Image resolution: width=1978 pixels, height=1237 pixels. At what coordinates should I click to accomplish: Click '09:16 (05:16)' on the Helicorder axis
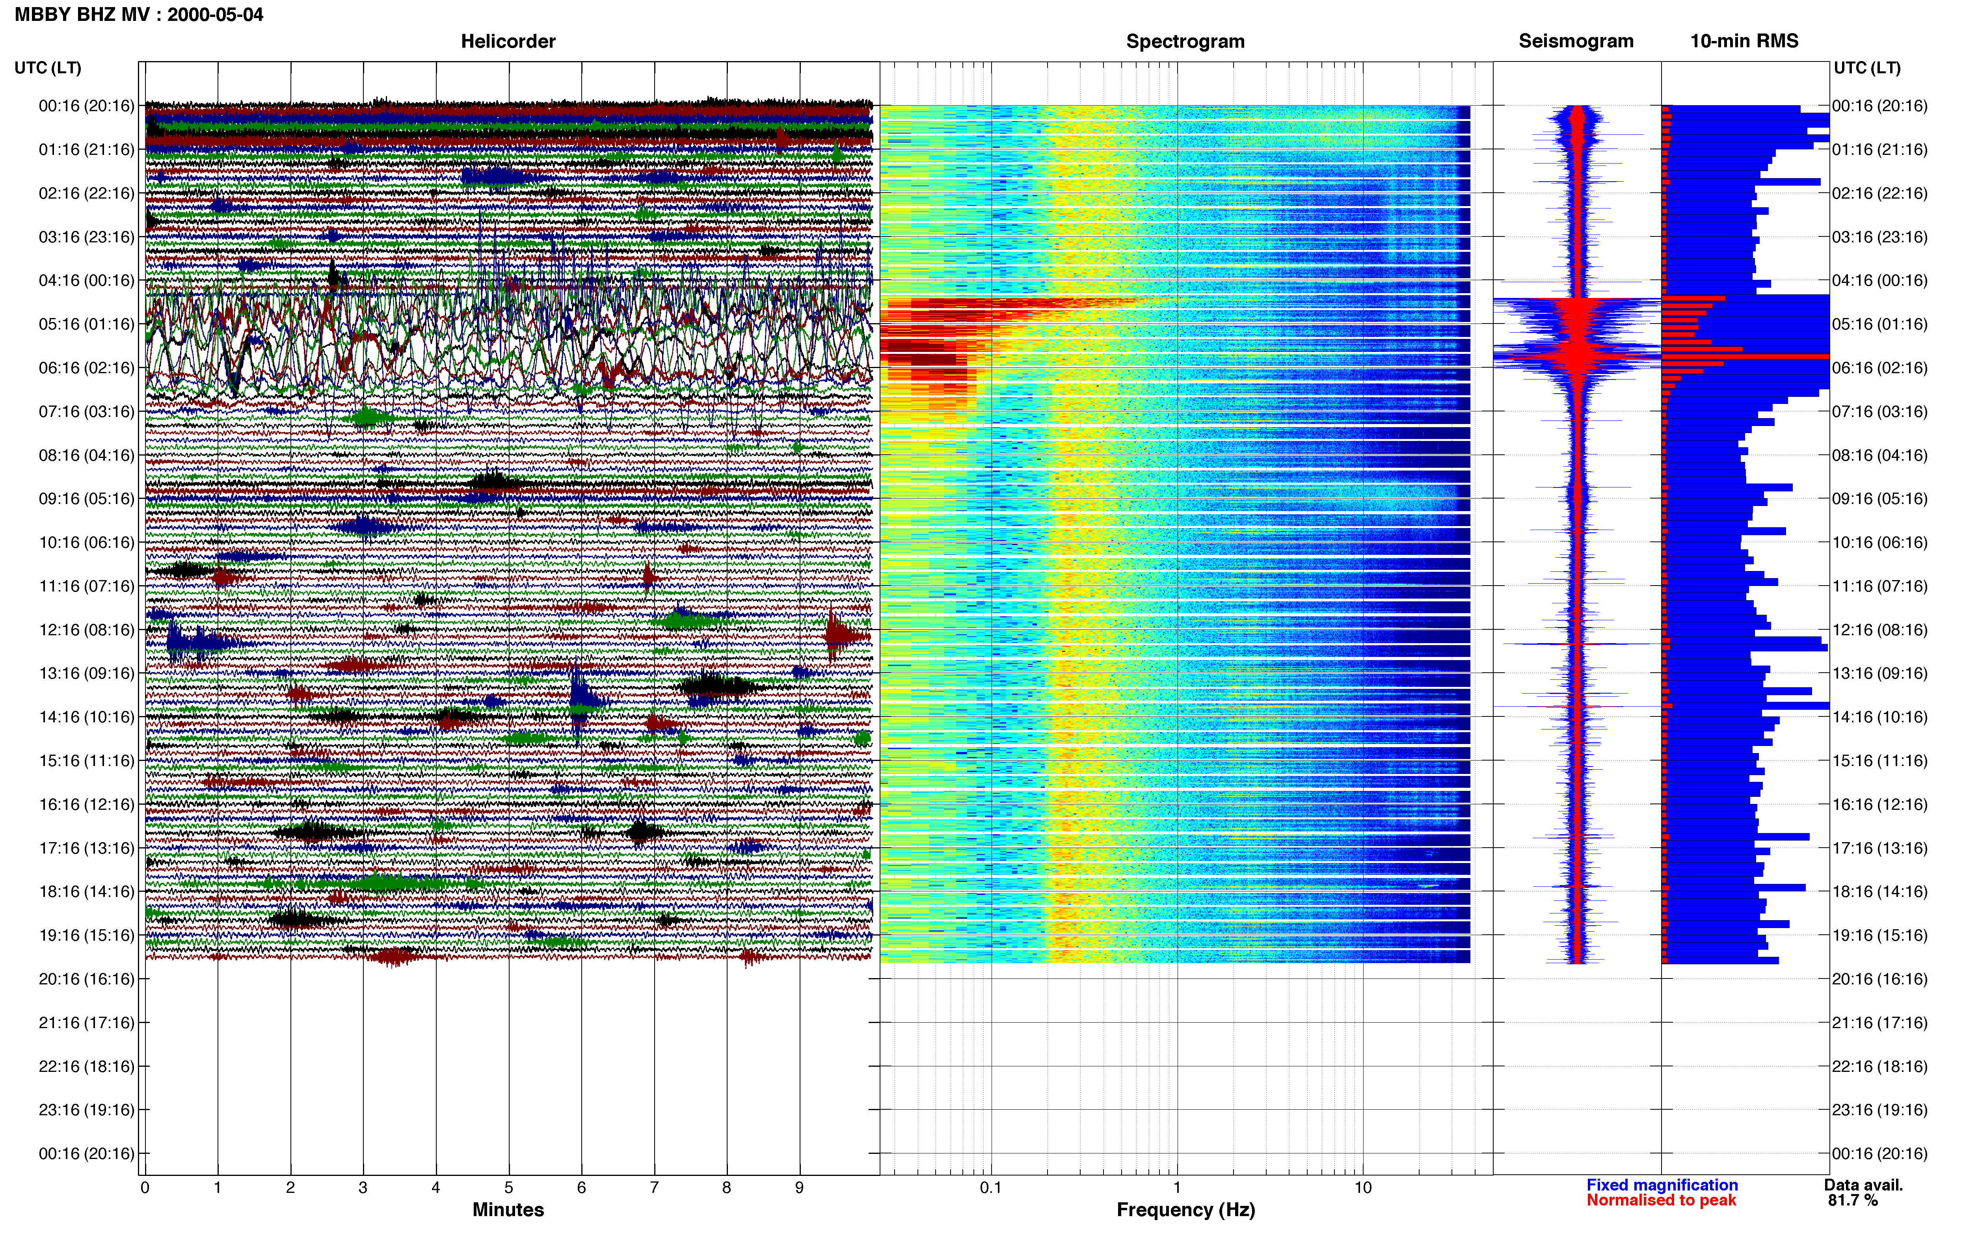click(x=87, y=498)
